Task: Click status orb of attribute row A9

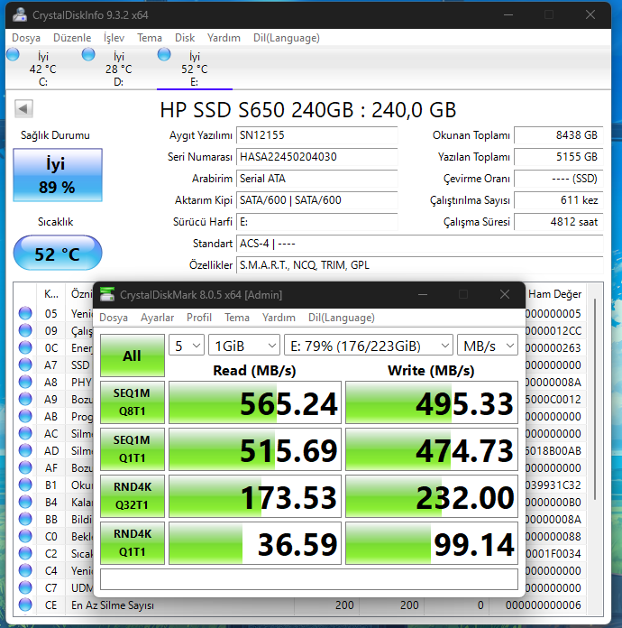Action: [25, 400]
